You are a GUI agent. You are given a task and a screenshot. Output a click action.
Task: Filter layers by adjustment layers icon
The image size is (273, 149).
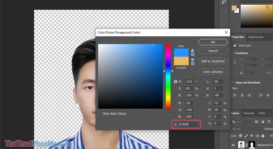[x=263, y=122]
